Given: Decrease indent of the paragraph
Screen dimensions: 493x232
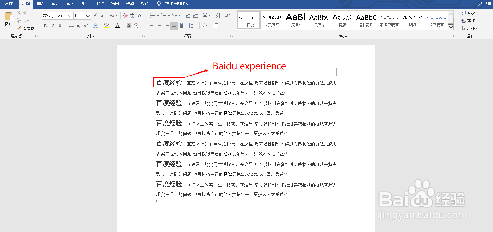Looking at the screenshot, I should [188, 16].
